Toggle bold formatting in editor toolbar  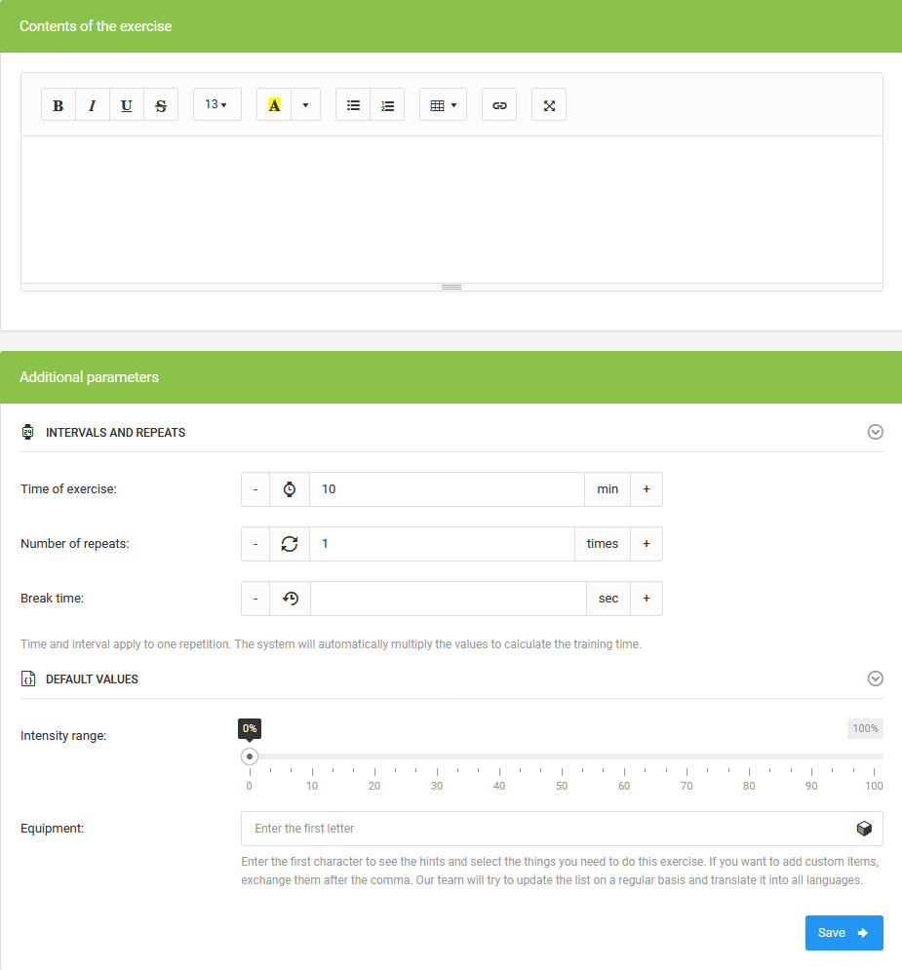tap(59, 105)
